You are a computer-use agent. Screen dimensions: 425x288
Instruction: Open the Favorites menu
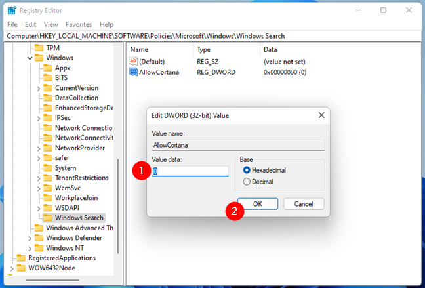[79, 24]
